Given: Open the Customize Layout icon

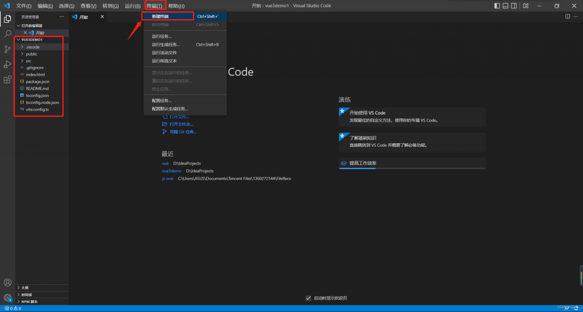Looking at the screenshot, I should [526, 6].
